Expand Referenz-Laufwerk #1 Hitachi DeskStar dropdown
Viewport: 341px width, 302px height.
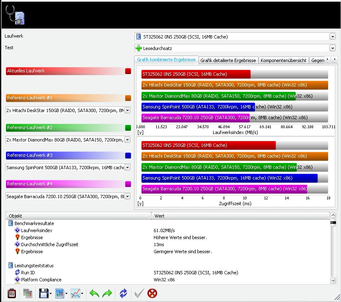[127, 110]
